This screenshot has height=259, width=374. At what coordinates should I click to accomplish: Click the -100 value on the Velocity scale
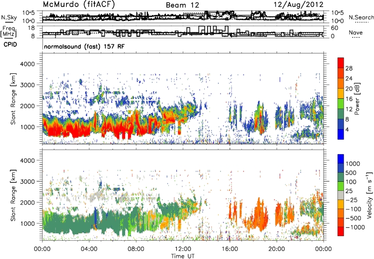(x=353, y=209)
